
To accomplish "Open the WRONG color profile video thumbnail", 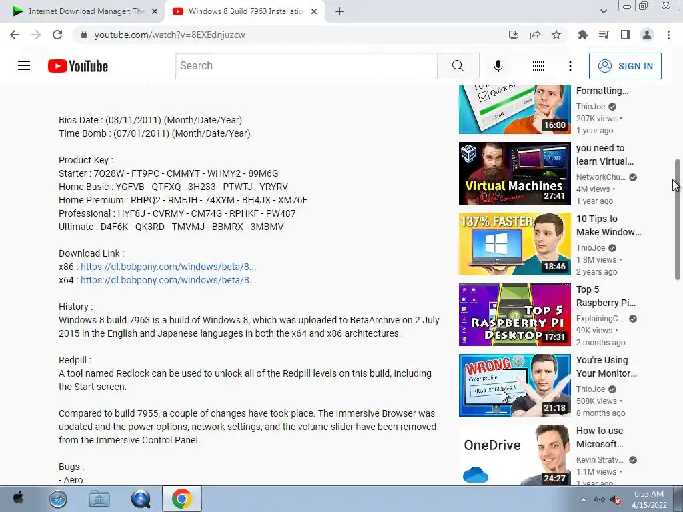I will (x=514, y=385).
